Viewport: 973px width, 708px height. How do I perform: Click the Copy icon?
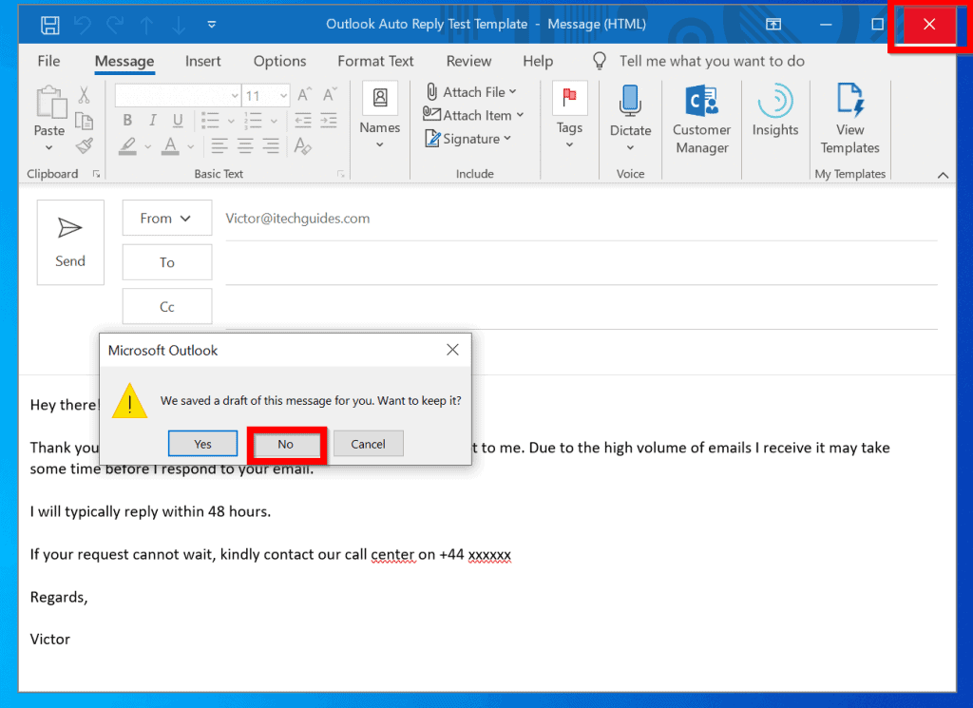84,121
